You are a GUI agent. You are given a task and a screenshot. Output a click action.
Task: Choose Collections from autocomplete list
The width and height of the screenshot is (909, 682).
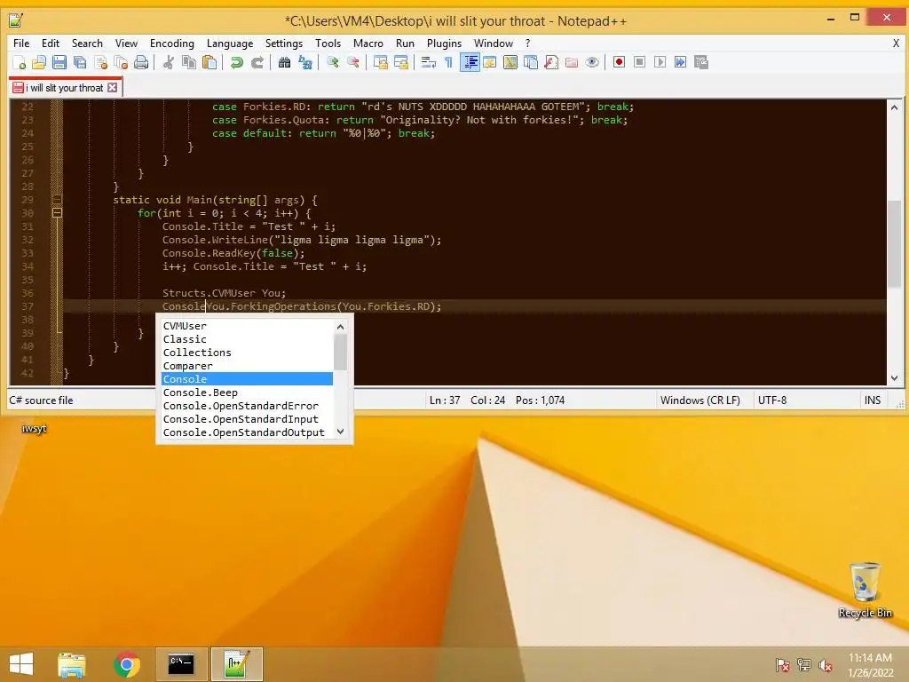pyautogui.click(x=247, y=353)
